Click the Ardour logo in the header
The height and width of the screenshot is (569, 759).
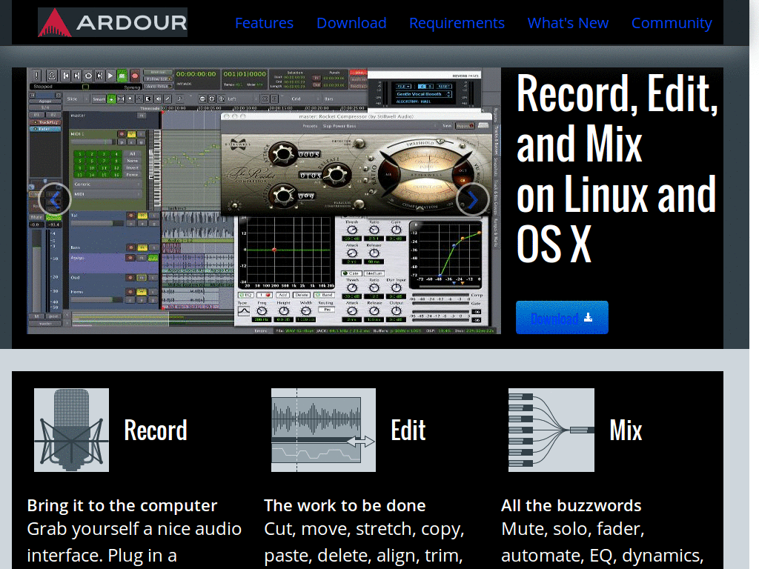[x=113, y=22]
